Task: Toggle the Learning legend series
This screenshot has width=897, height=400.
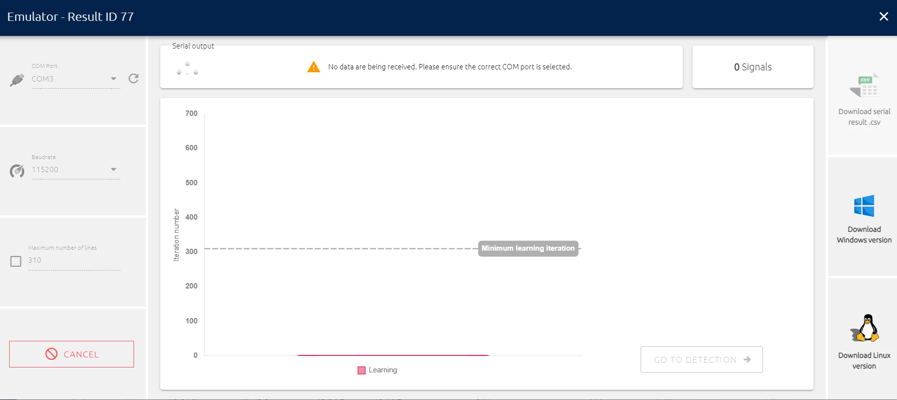Action: click(x=377, y=370)
